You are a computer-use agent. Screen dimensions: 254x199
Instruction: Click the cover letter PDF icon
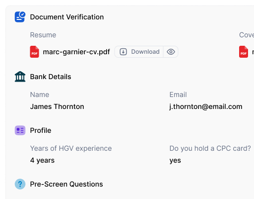tap(244, 52)
